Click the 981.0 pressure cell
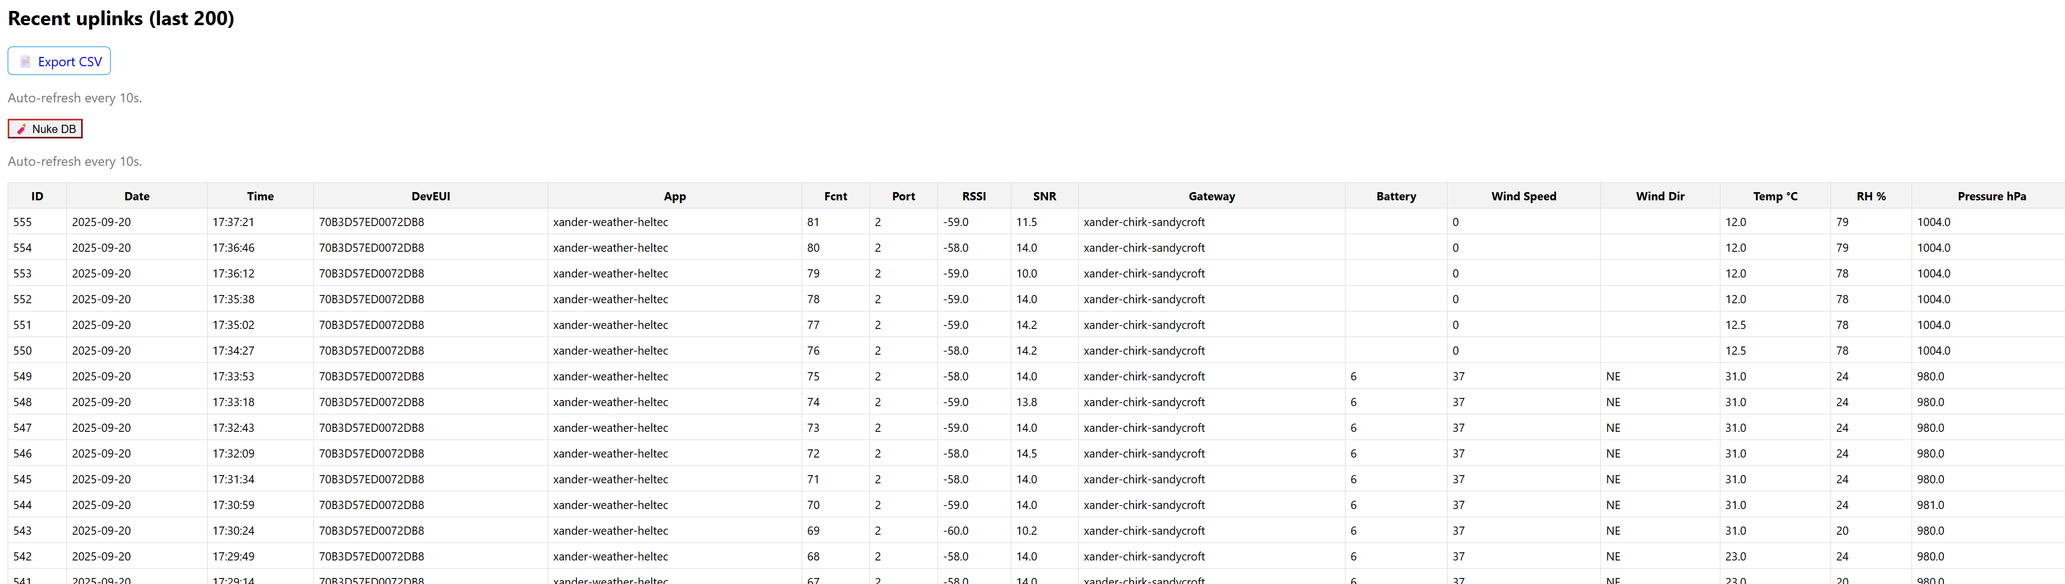 [1930, 506]
